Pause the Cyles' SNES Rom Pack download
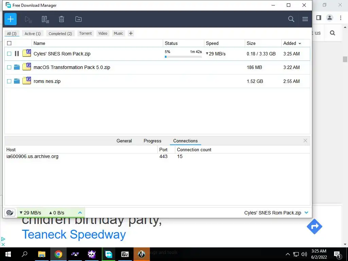This screenshot has height=261, width=348. click(17, 53)
